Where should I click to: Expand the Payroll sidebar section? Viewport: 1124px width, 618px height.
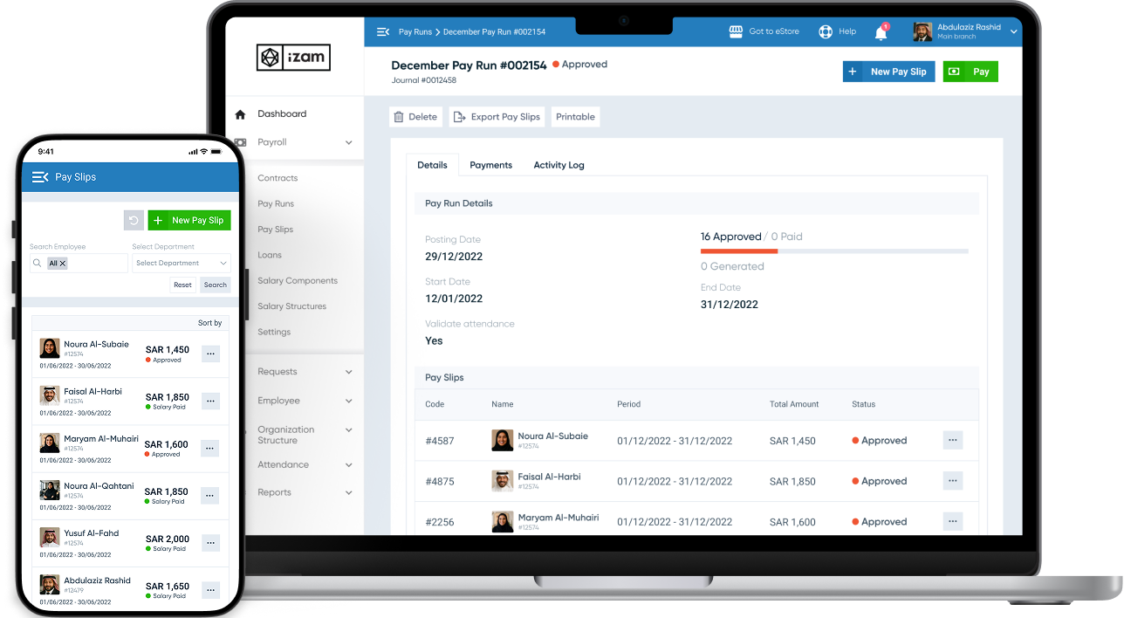348,142
